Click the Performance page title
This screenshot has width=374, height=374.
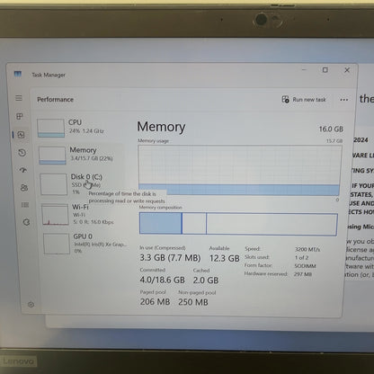(55, 100)
